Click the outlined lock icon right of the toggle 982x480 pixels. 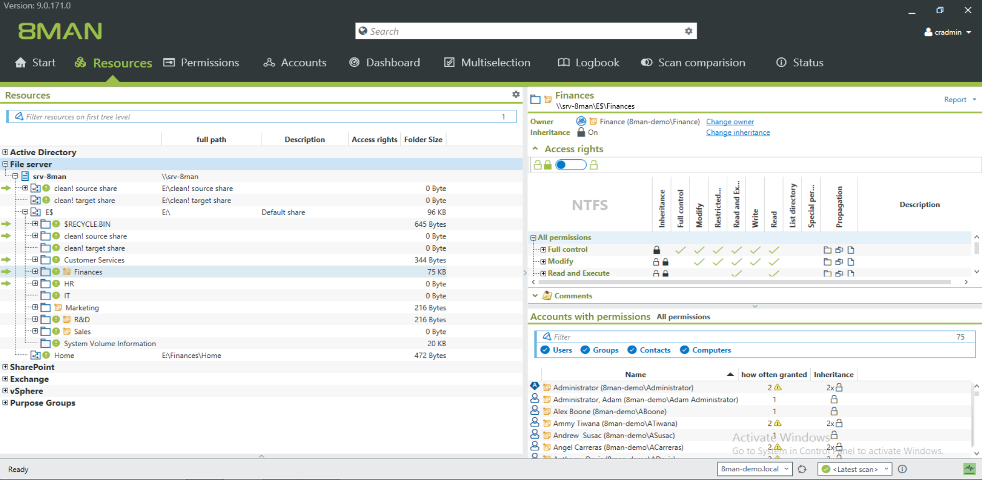coord(594,164)
